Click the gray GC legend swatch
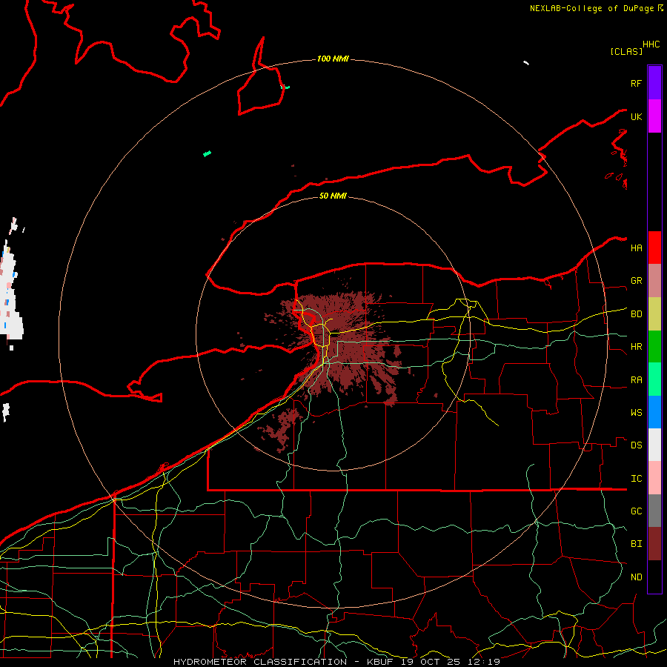The image size is (667, 667). coord(654,511)
